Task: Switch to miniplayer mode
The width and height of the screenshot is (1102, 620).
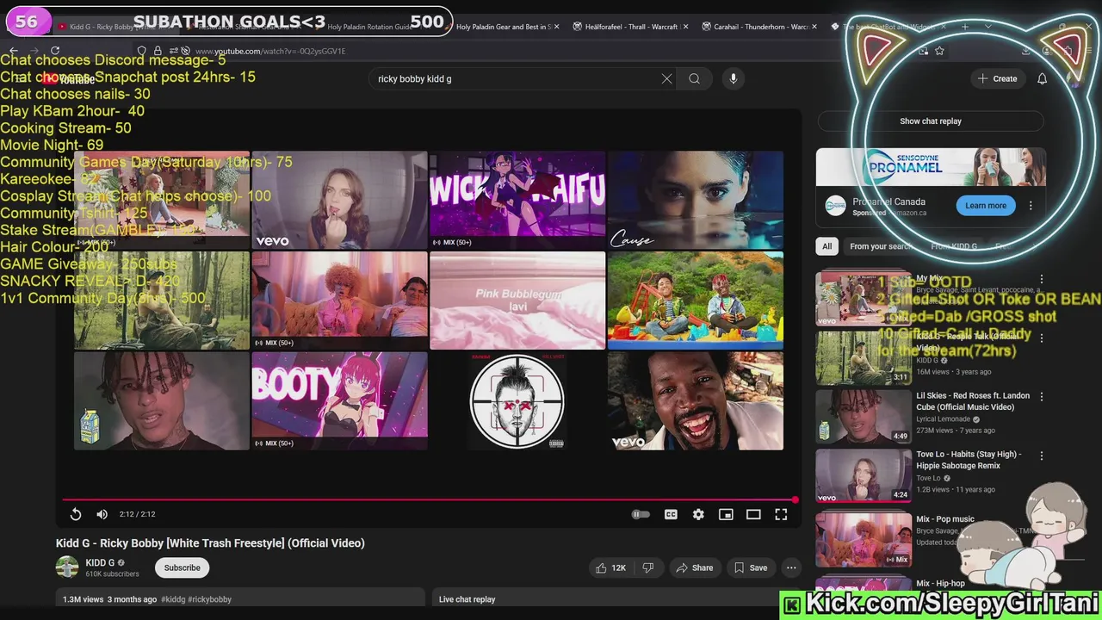Action: click(726, 514)
